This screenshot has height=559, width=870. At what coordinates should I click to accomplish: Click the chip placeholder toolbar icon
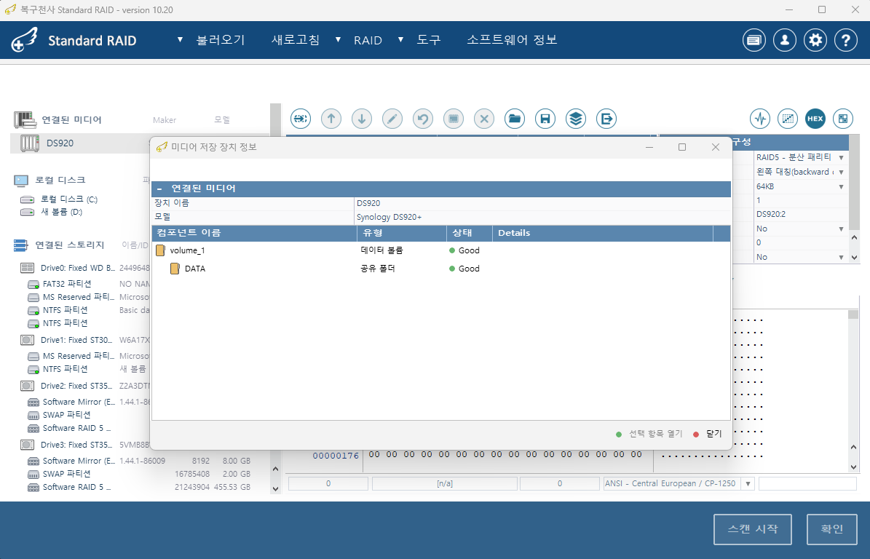point(454,119)
